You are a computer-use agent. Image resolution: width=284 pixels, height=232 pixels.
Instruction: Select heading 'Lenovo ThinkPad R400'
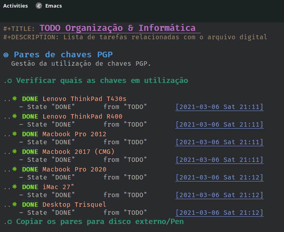pyautogui.click(x=83, y=116)
